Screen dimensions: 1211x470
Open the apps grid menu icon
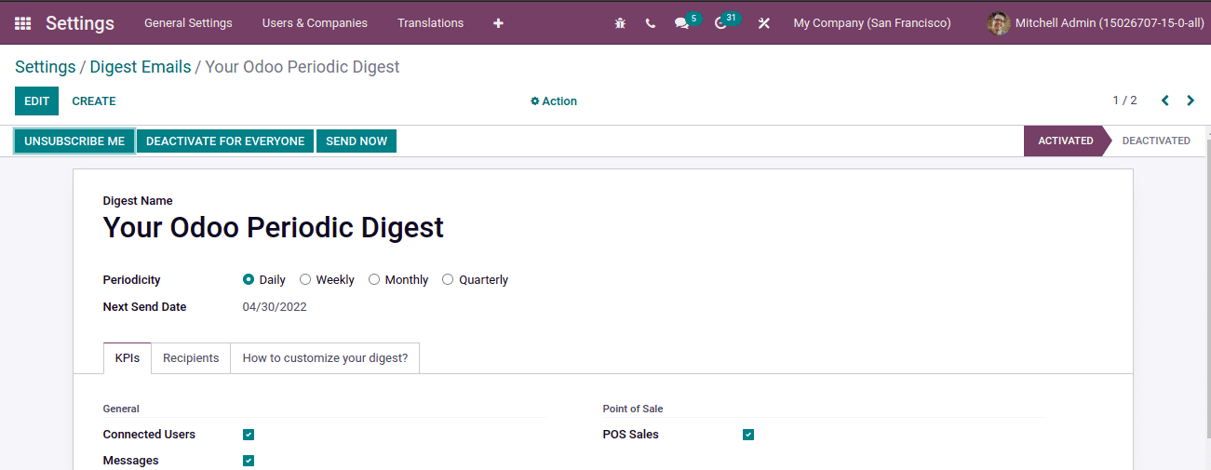point(22,23)
